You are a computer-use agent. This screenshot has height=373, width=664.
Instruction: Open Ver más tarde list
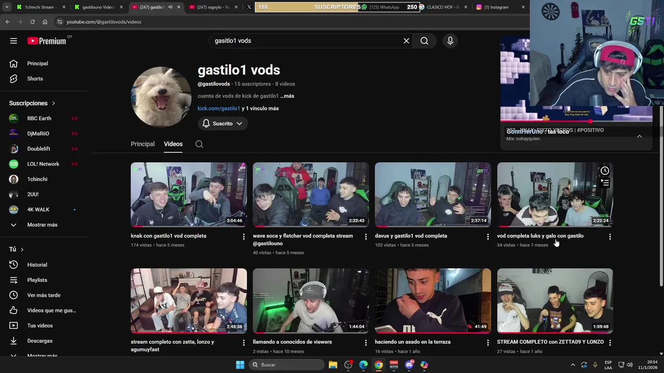44,295
